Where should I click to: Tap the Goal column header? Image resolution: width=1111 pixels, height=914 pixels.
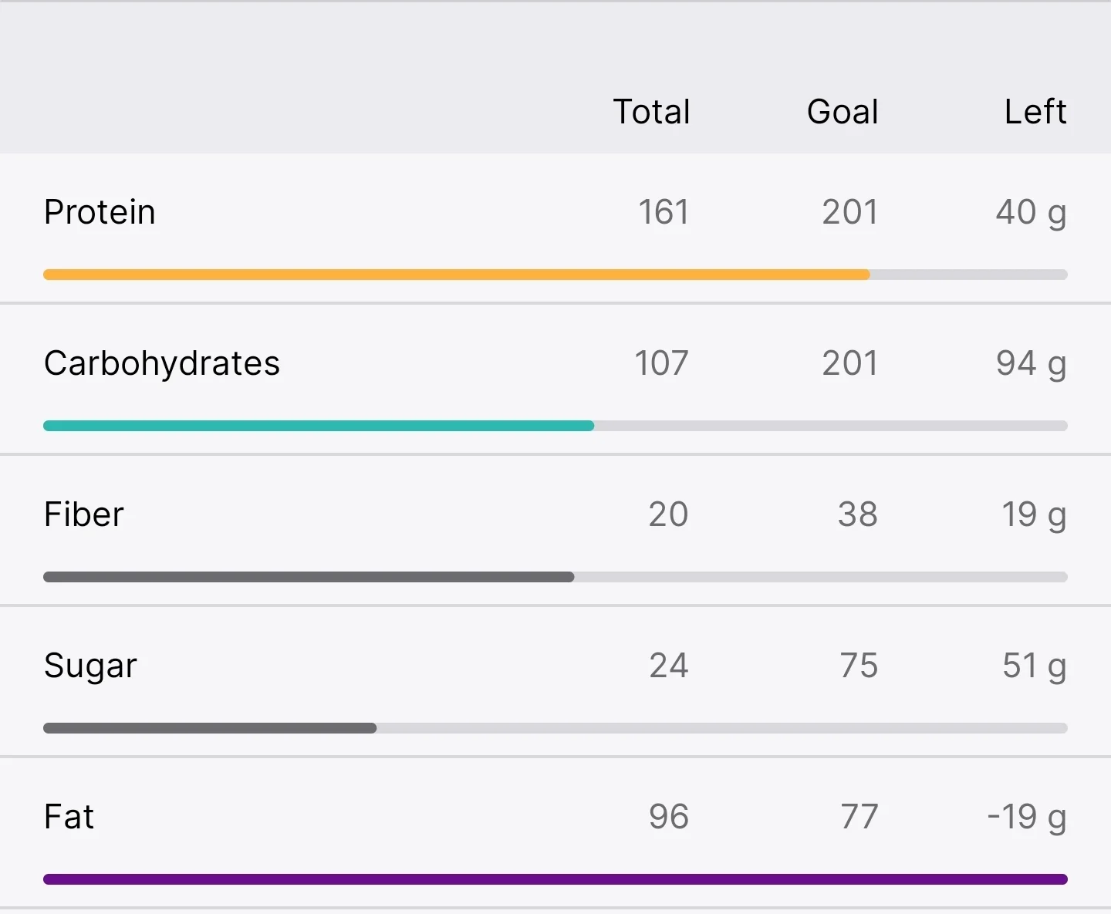point(843,112)
